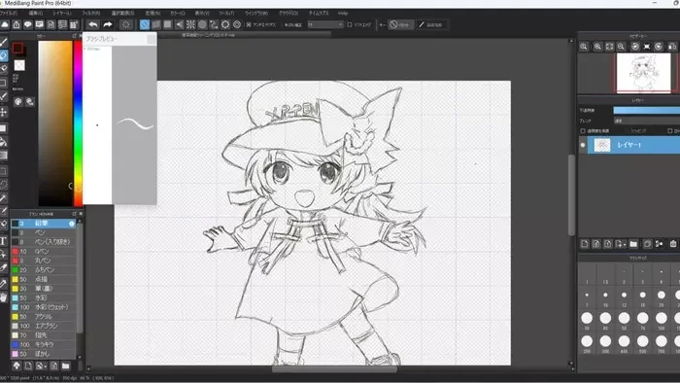Image resolution: width=680 pixels, height=383 pixels.
Task: Click the Navigator preview thumbnail
Action: 643,73
